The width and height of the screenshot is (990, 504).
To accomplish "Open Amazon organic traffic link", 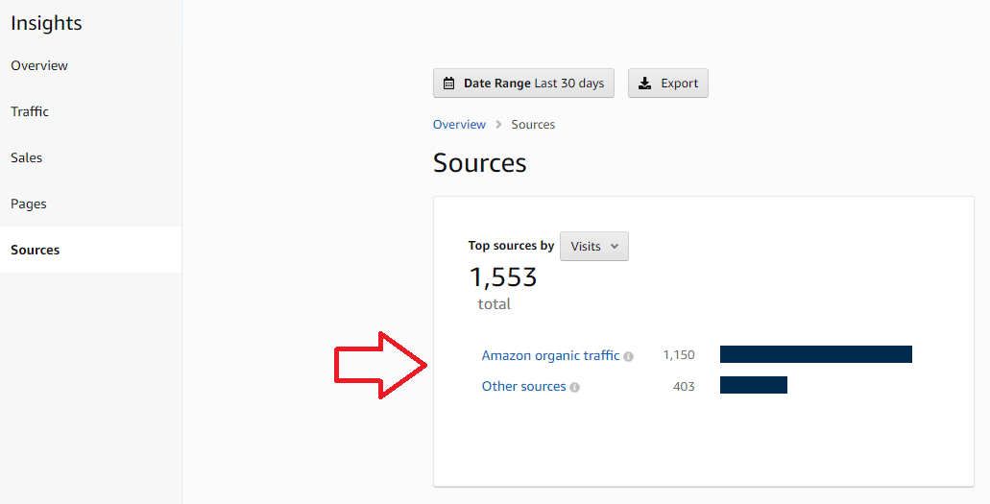I will tap(550, 355).
